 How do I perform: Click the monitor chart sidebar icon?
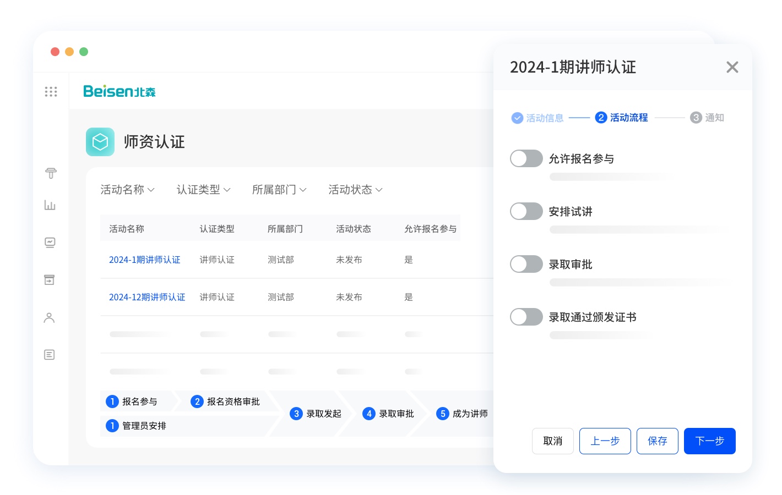(x=50, y=243)
